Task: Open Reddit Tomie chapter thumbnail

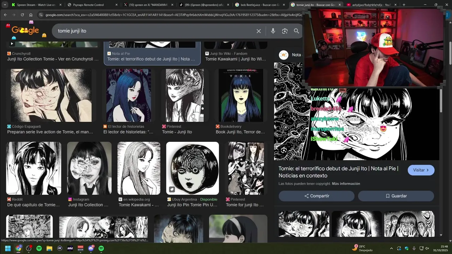Action: click(34, 168)
